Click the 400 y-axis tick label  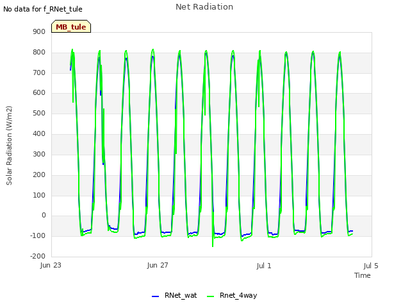[39, 133]
